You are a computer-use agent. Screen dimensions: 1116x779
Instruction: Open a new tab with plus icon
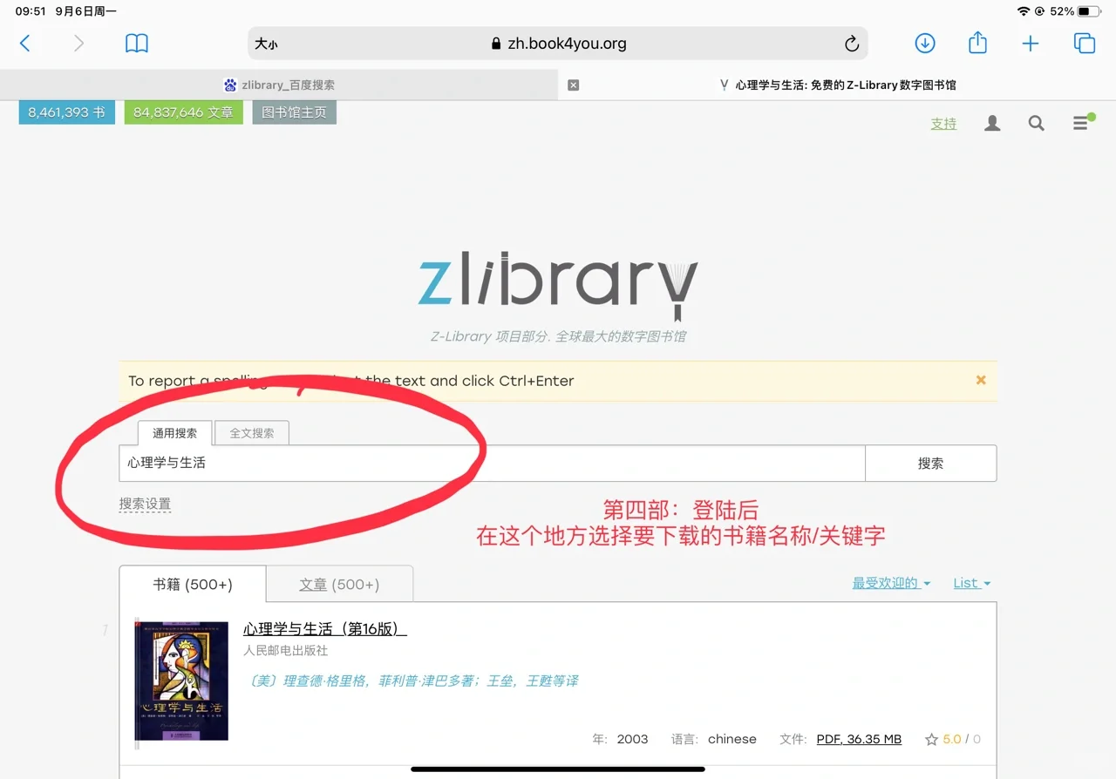1031,44
